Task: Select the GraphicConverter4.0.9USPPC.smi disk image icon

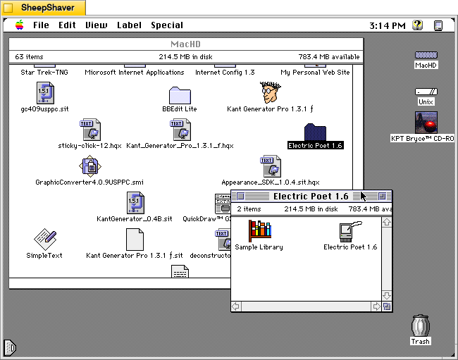Action: pyautogui.click(x=90, y=166)
